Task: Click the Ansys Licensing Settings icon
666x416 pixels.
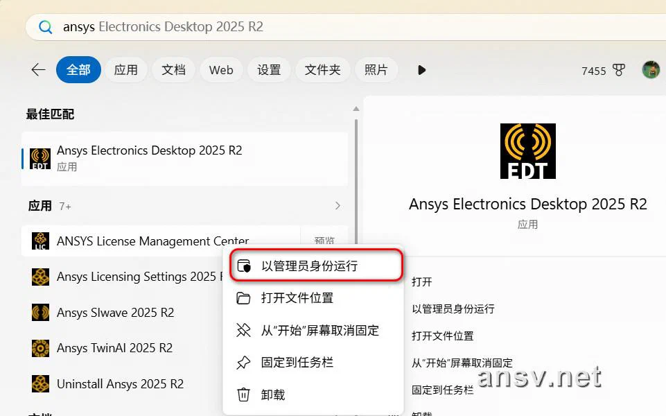Action: [x=40, y=277]
